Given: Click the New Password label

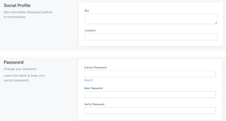Looking at the screenshot, I should [x=93, y=88].
